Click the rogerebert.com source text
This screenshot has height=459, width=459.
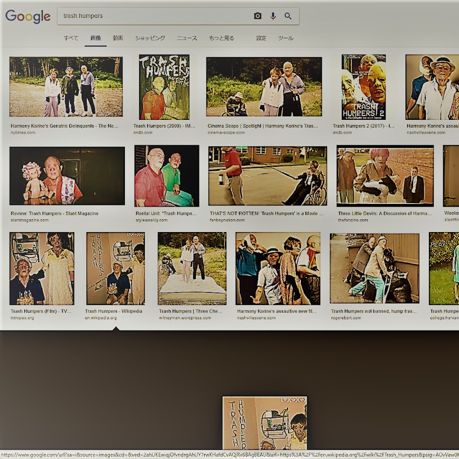346,318
